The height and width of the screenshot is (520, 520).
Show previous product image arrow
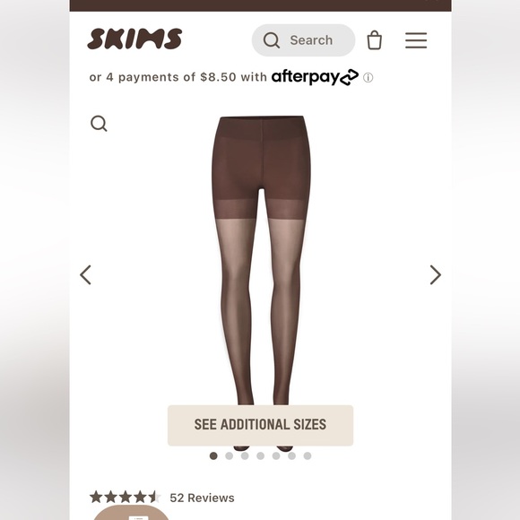coord(85,274)
